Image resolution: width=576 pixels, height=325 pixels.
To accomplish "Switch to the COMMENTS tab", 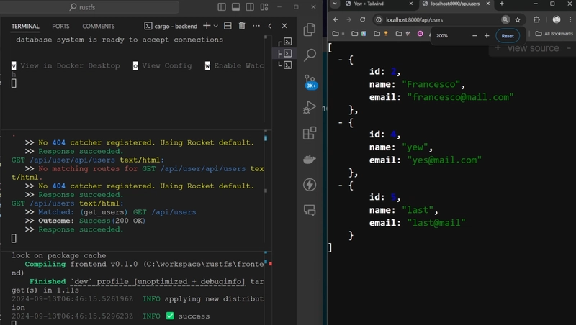I will pyautogui.click(x=99, y=27).
